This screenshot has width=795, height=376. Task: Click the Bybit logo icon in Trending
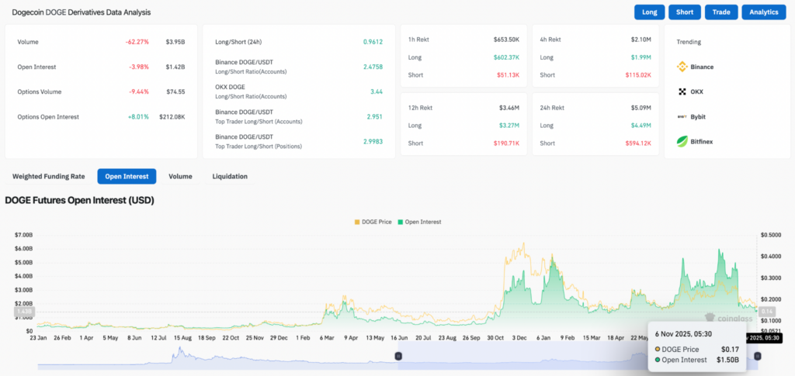click(x=682, y=116)
